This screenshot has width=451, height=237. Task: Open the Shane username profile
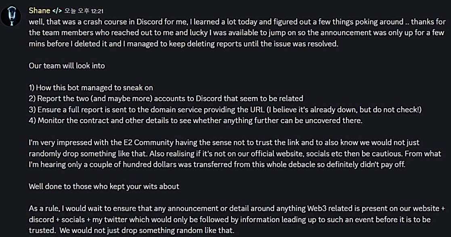tap(40, 11)
